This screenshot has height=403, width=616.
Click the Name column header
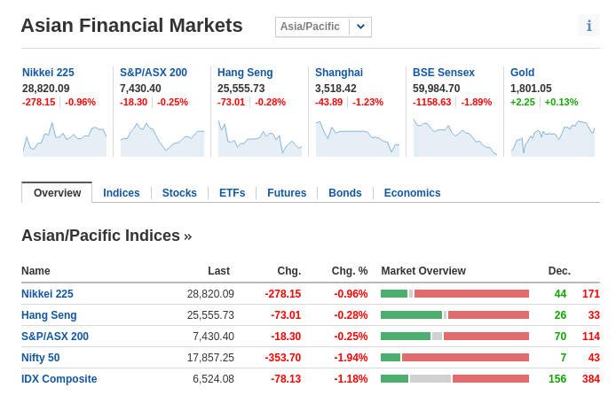(x=36, y=271)
